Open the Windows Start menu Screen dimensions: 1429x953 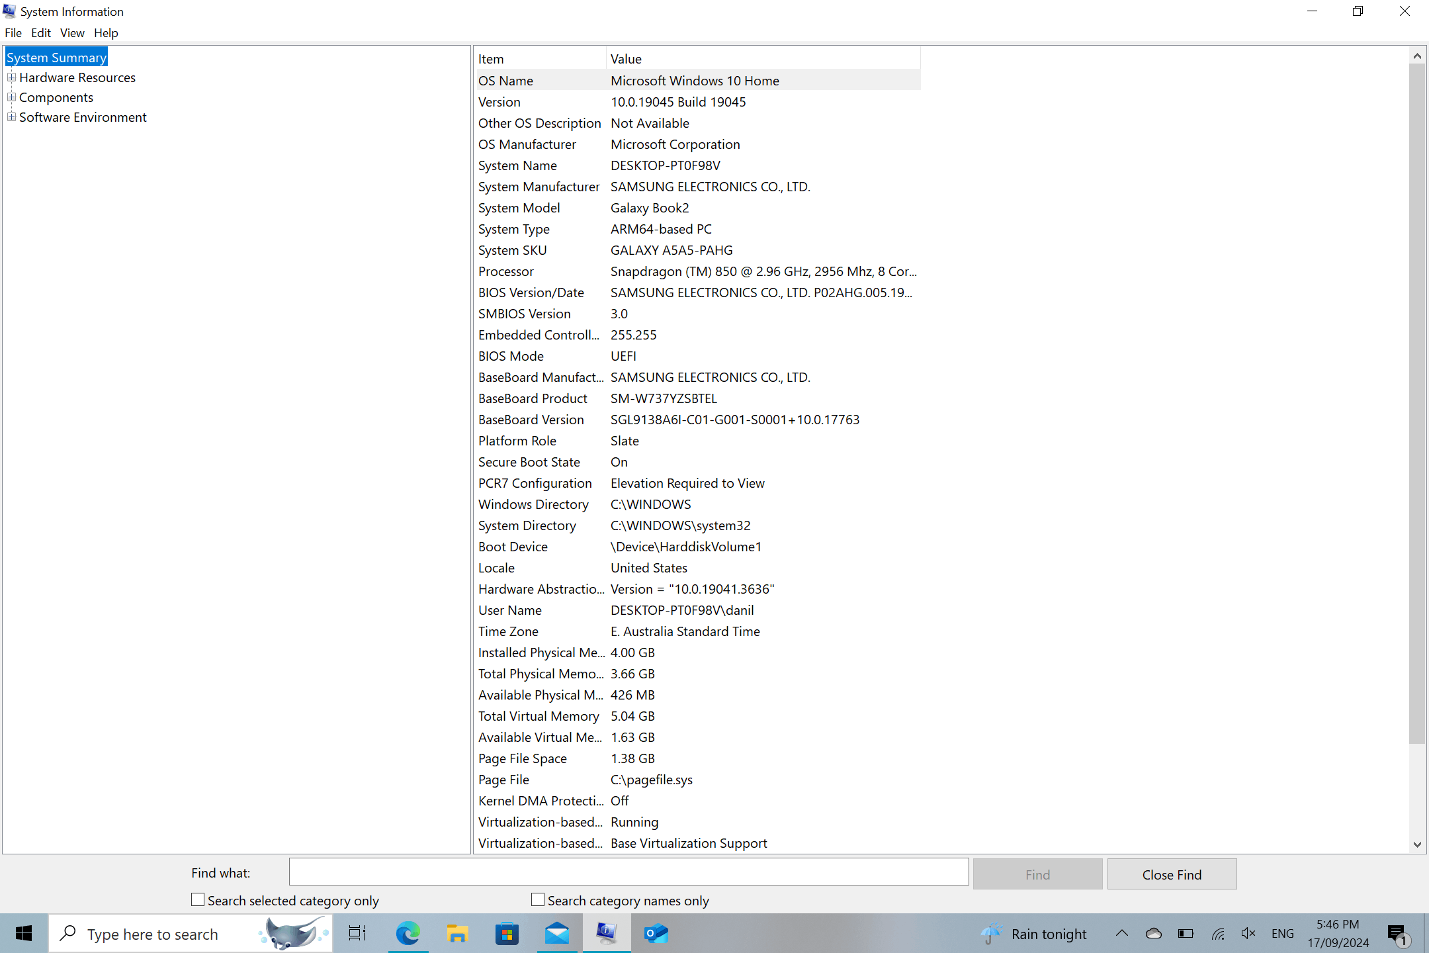(x=24, y=934)
